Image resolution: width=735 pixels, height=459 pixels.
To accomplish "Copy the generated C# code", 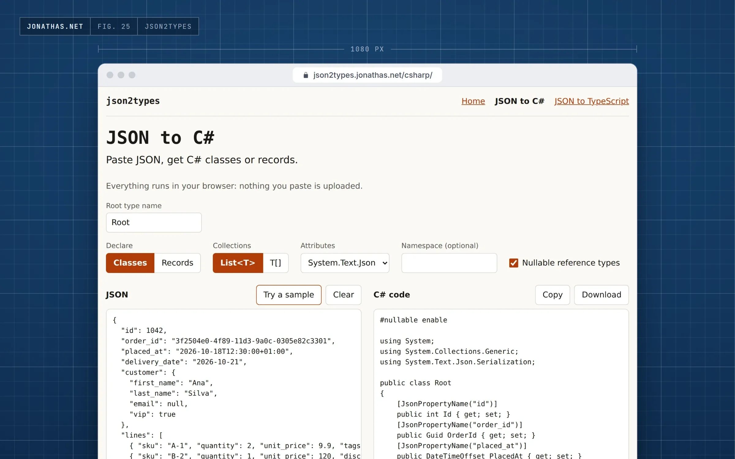I will coord(552,295).
